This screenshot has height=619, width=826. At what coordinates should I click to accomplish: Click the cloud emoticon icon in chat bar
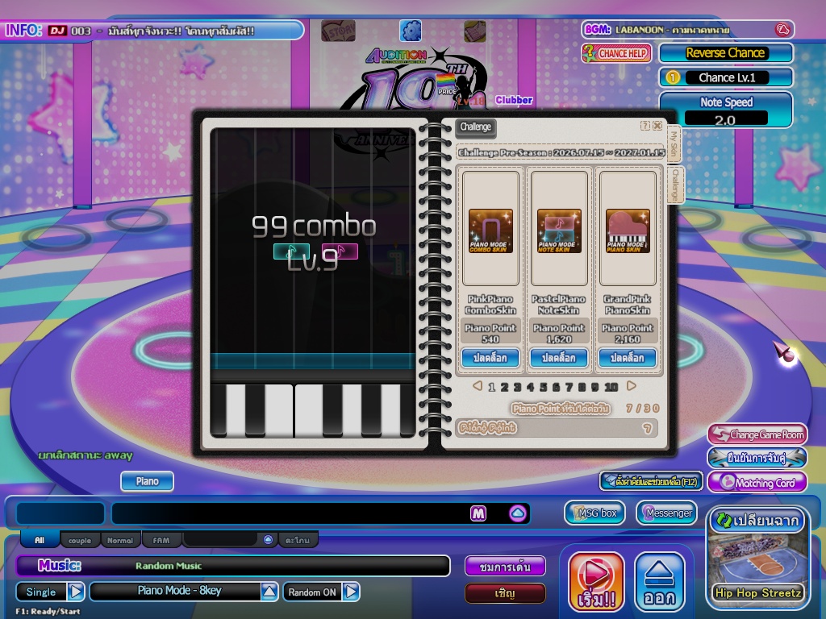517,513
